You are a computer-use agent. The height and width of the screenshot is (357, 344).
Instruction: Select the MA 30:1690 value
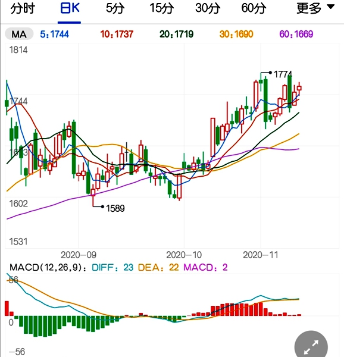pos(236,35)
